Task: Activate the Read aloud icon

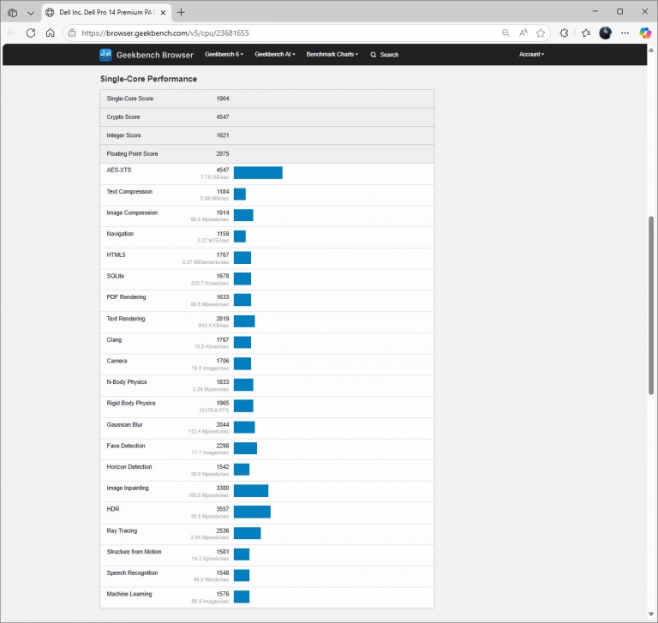Action: 523,33
